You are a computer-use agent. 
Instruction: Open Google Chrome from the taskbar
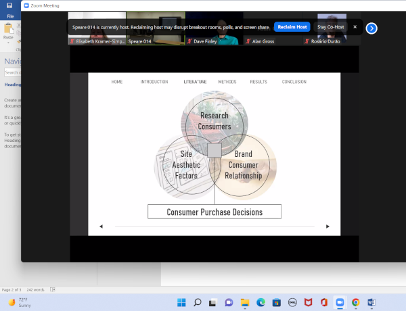(x=355, y=302)
